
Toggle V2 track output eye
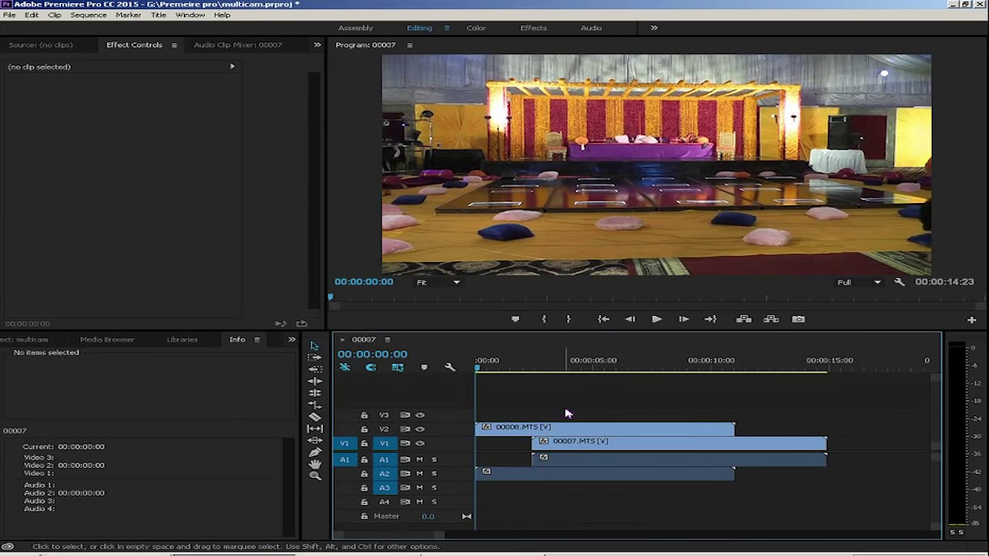coord(420,429)
